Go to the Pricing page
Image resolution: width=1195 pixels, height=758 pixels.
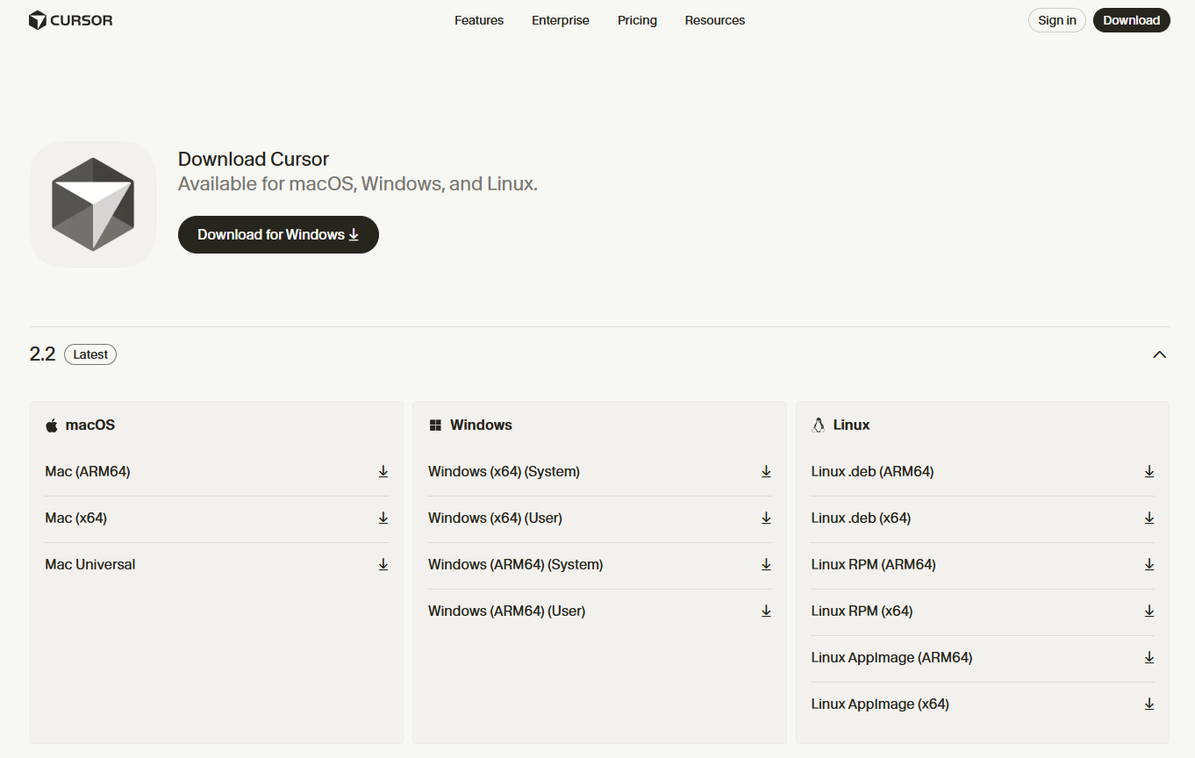[637, 20]
